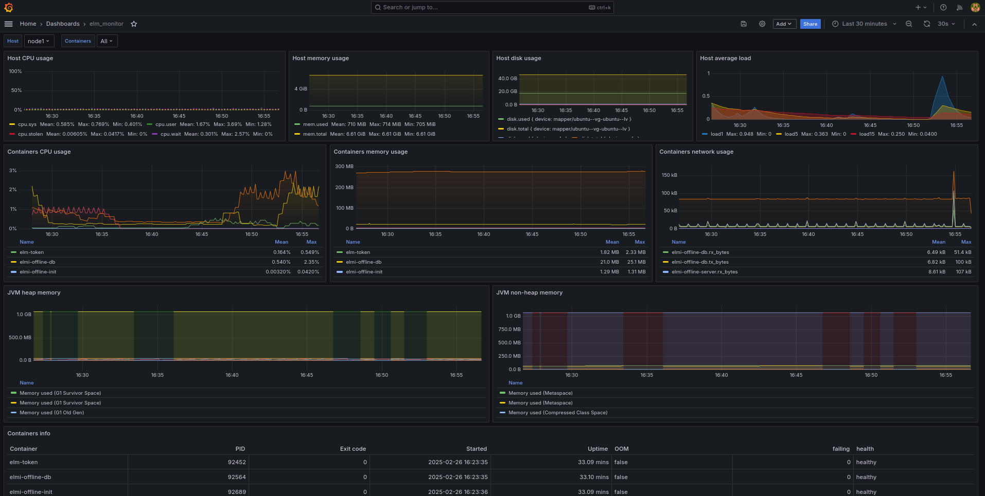Click the load1 legend color swatch

(705, 134)
